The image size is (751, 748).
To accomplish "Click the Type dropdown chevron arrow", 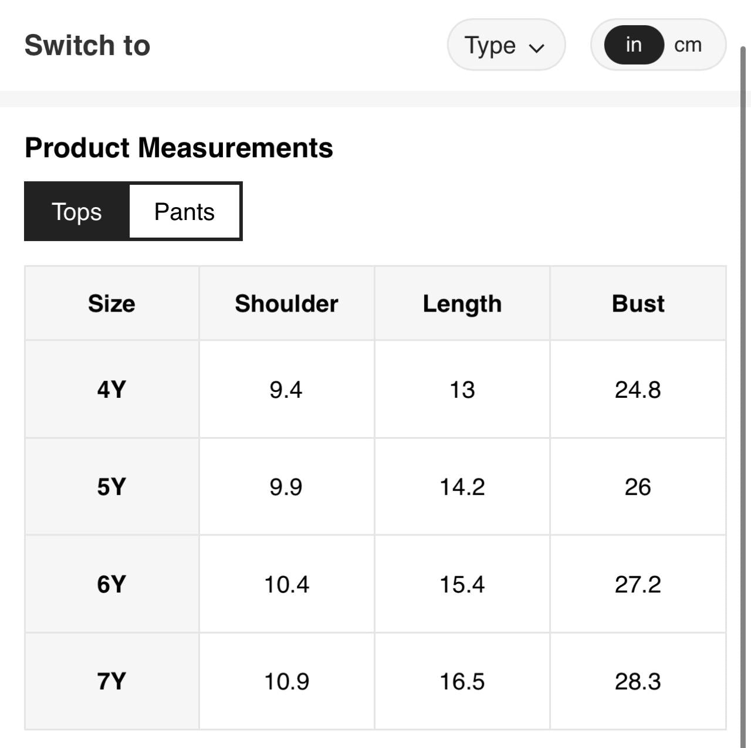I will click(x=536, y=48).
